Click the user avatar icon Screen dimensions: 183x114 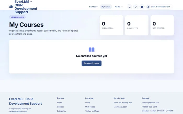tap(148, 7)
